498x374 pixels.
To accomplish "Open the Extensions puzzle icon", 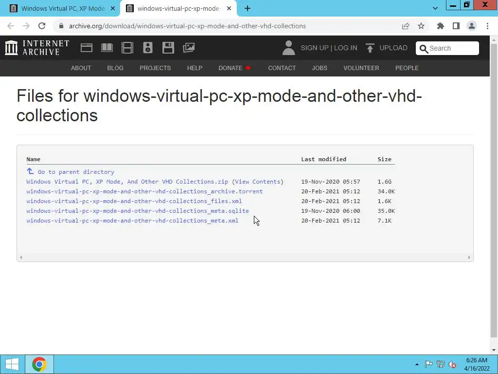I will pos(441,26).
